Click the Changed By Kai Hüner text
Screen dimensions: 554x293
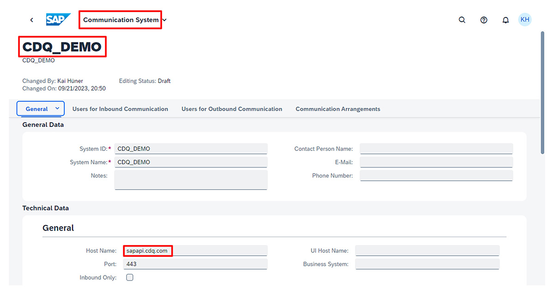[53, 81]
